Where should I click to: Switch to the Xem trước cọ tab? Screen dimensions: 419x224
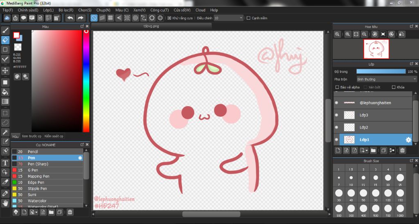pos(32,136)
